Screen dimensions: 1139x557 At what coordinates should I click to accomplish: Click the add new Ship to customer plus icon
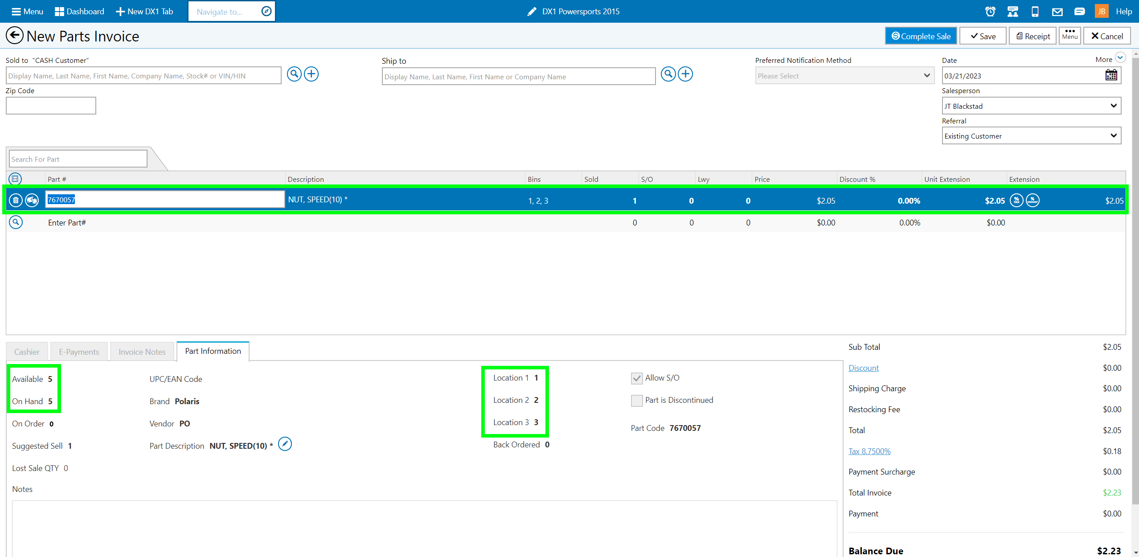tap(685, 74)
